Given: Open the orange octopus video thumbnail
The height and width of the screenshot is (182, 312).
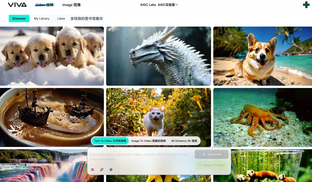Looking at the screenshot, I should click(x=262, y=117).
